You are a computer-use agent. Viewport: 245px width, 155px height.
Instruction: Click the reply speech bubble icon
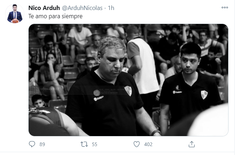click(32, 144)
